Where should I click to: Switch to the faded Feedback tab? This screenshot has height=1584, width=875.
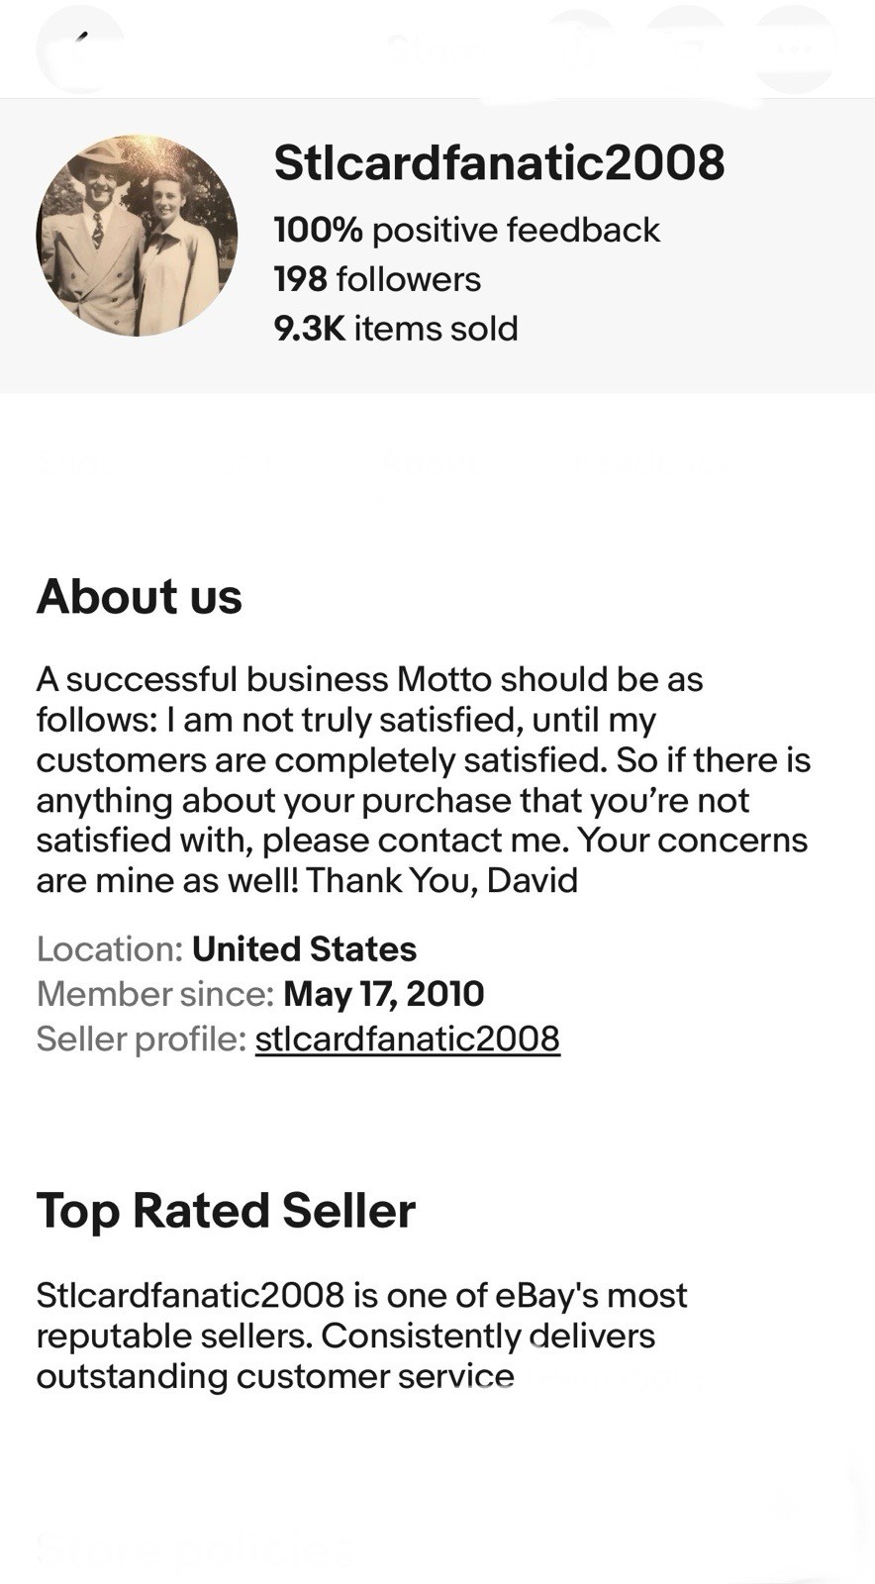tap(653, 461)
